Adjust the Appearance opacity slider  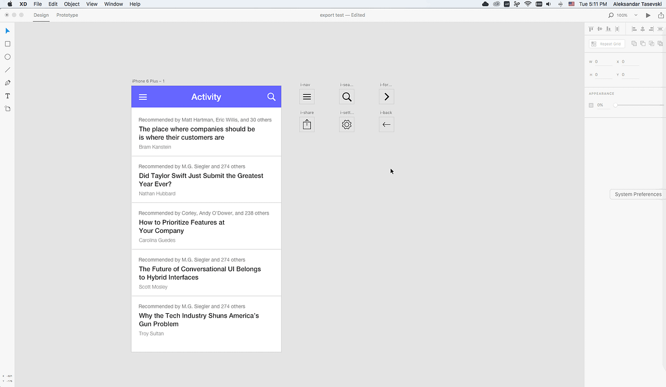point(615,105)
